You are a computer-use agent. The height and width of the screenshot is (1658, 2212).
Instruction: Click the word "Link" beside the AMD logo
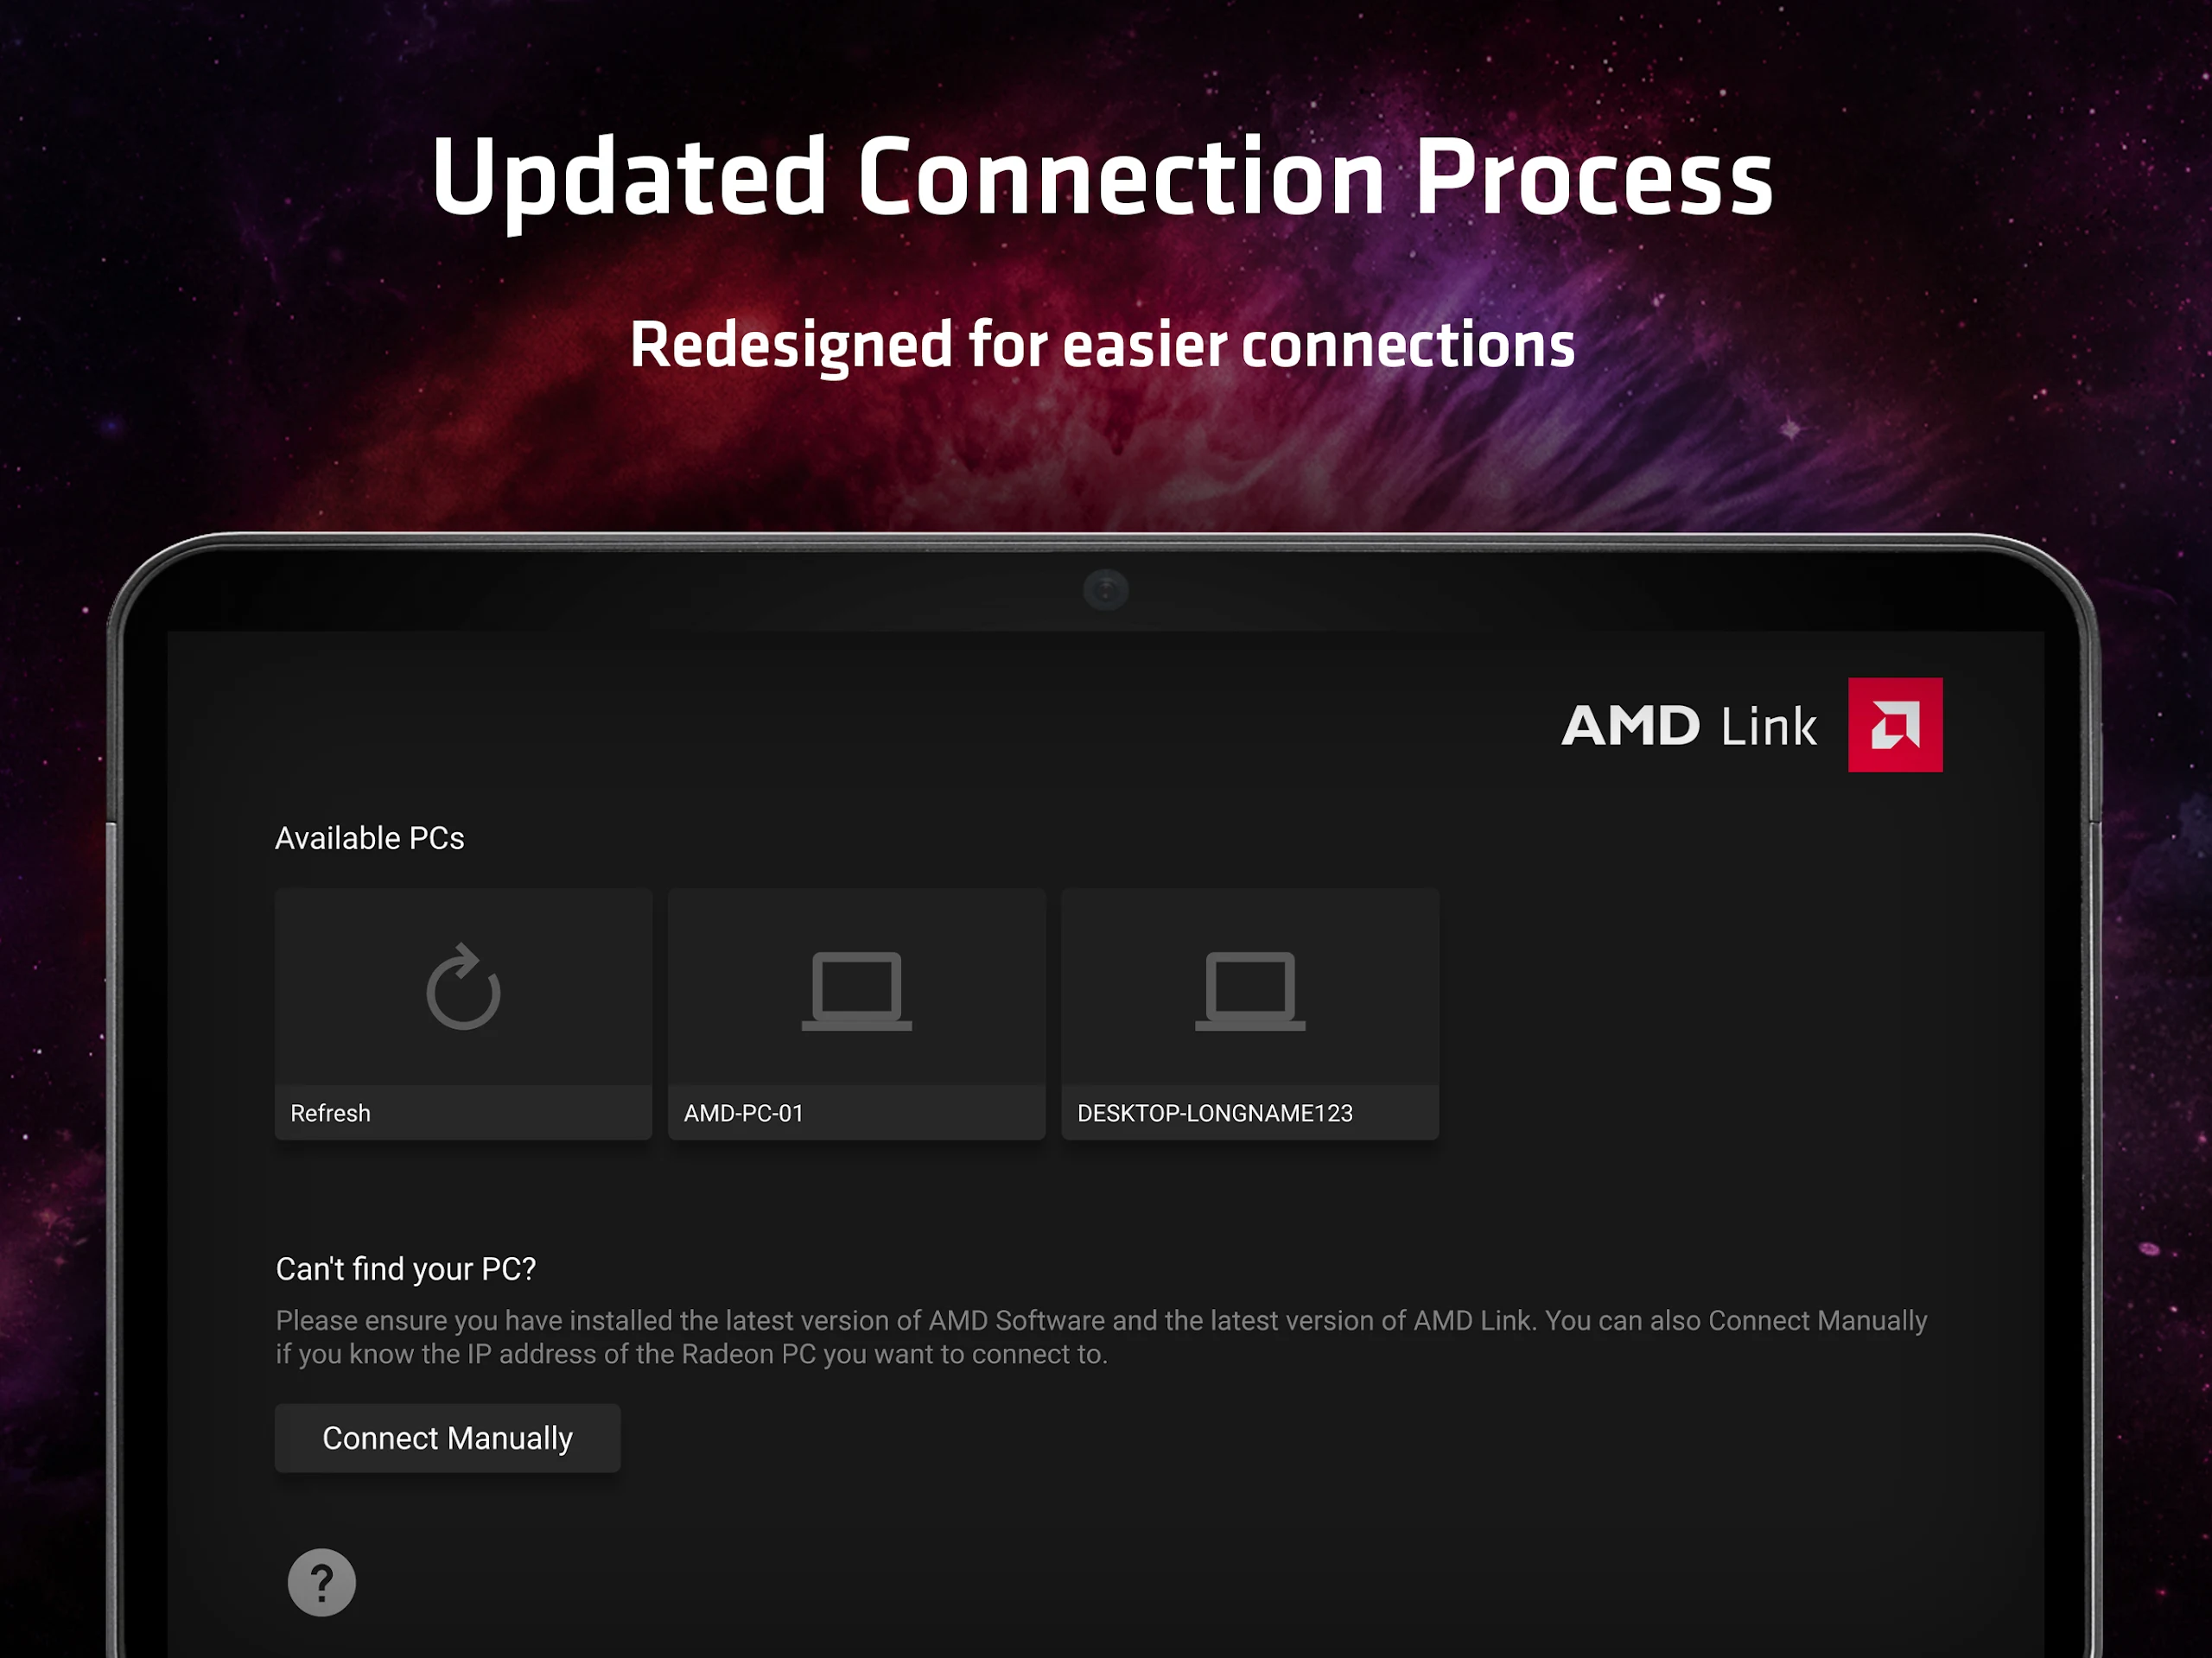[x=1767, y=727]
